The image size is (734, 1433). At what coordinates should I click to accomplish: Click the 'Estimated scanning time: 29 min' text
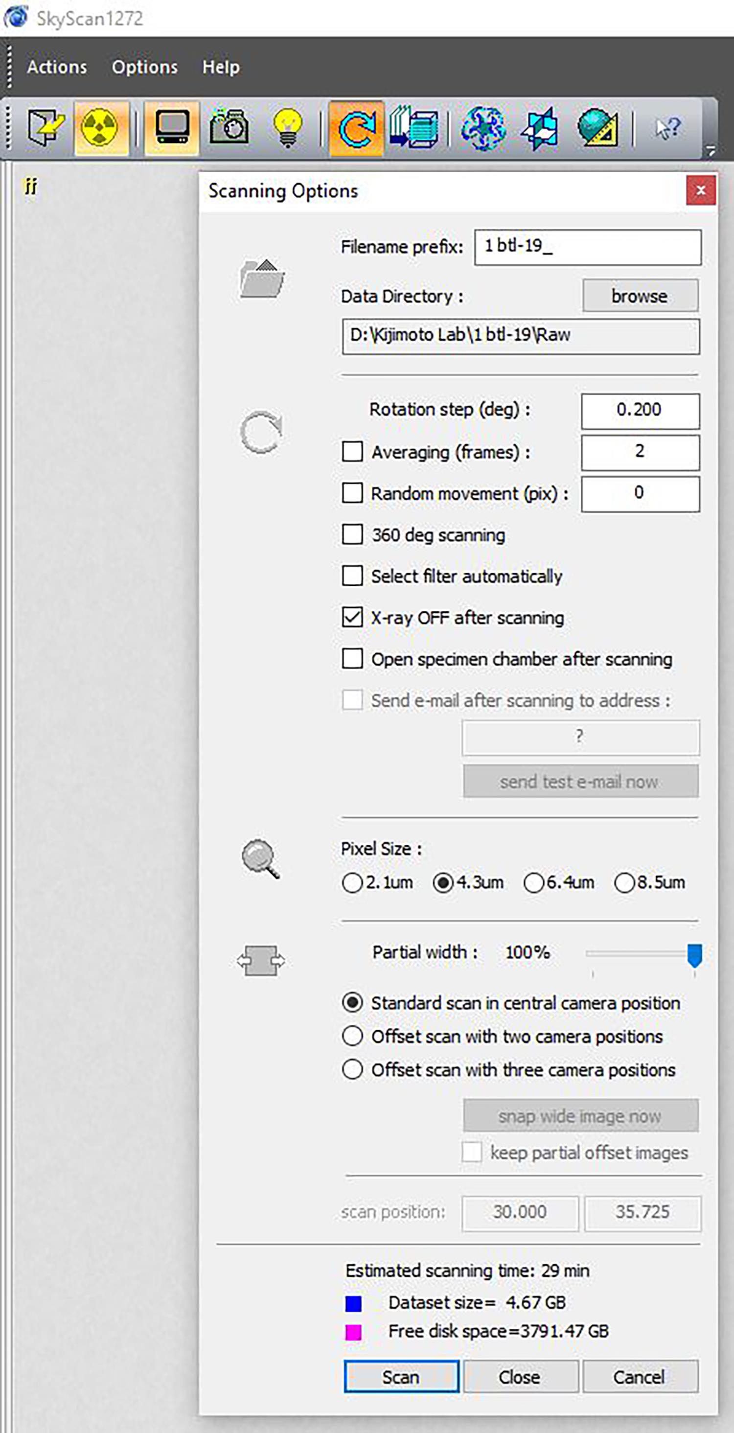467,1271
